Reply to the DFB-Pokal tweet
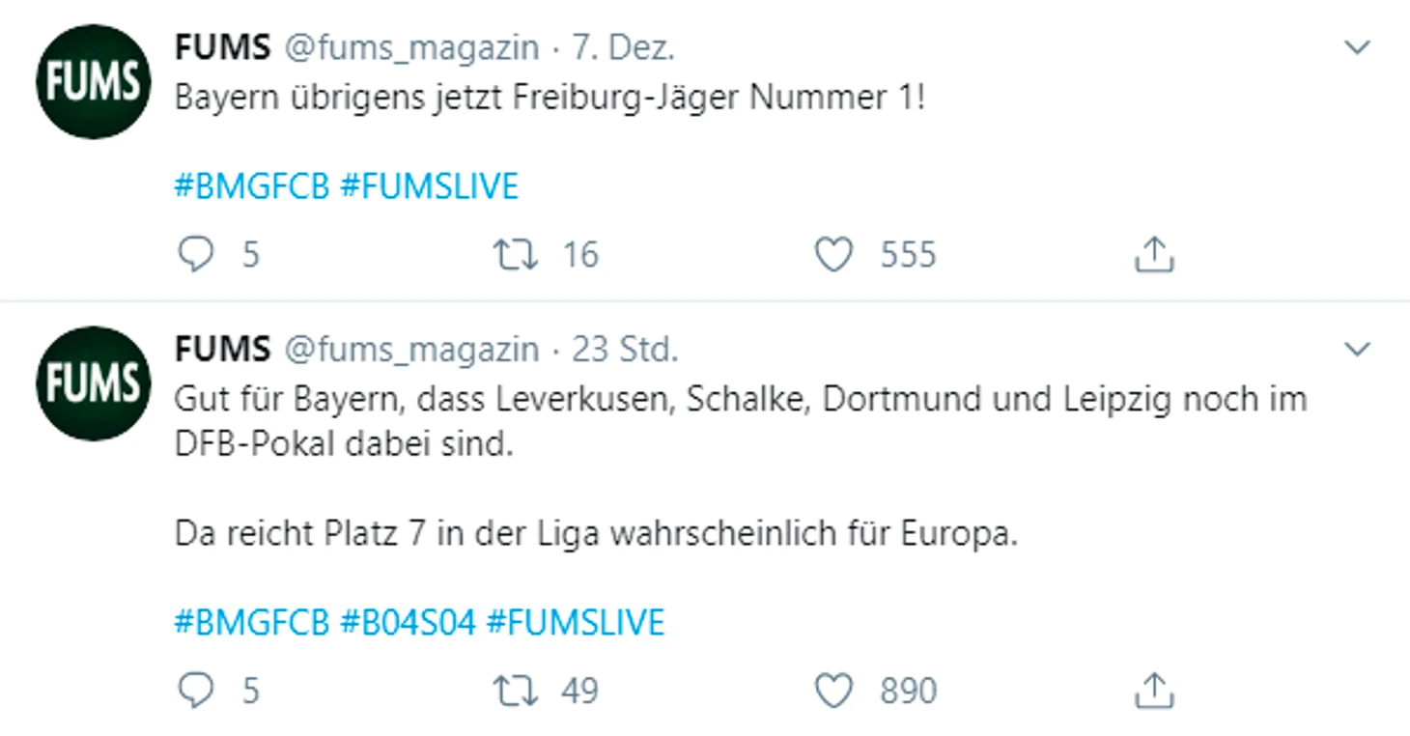 pos(196,691)
